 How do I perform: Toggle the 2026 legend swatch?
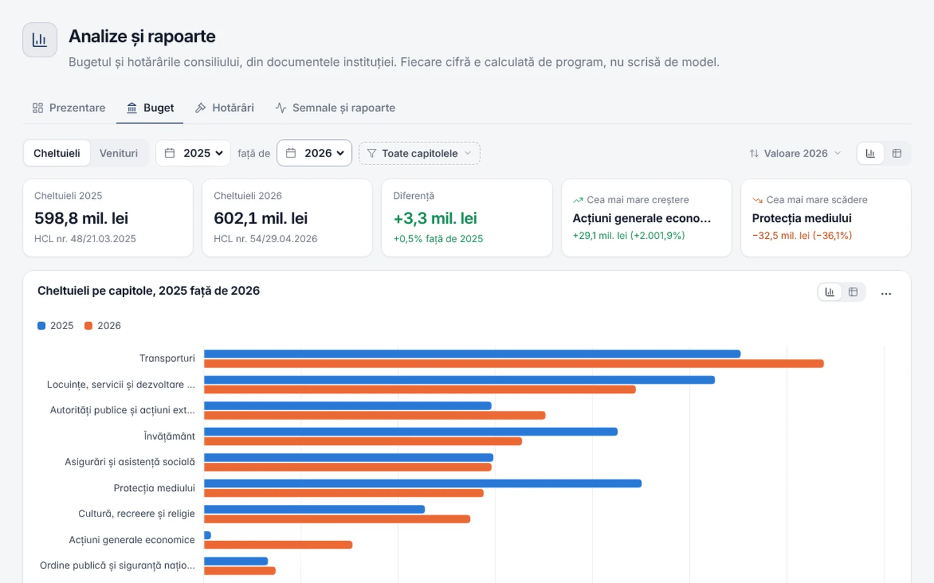click(89, 326)
